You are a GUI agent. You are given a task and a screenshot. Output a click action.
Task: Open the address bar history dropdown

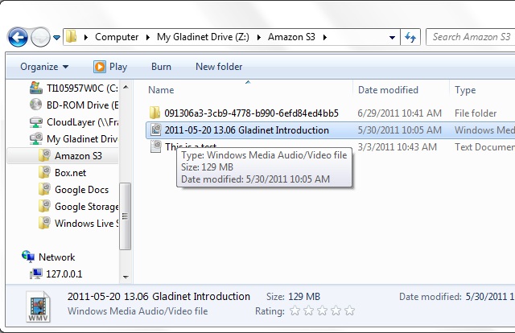pos(392,38)
